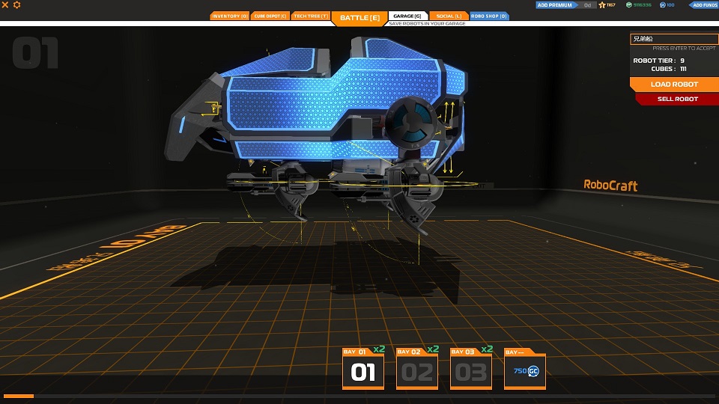Buy new bay for 750 GC
Screen dimensions: 719x404
click(525, 369)
